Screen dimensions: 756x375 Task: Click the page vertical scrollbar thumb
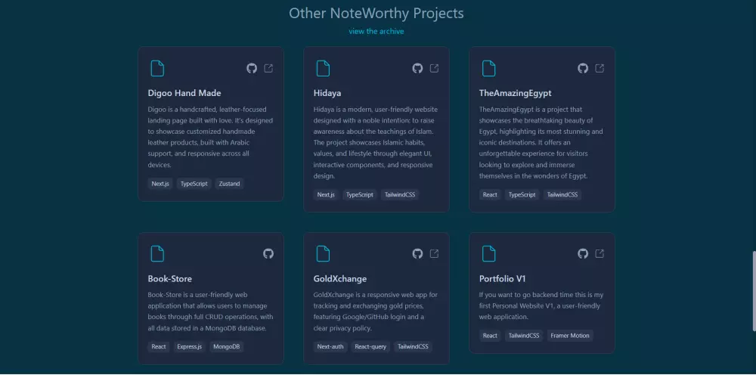[752, 291]
